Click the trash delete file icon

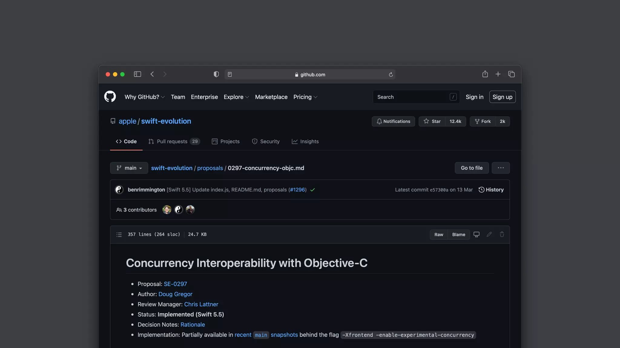click(x=502, y=234)
